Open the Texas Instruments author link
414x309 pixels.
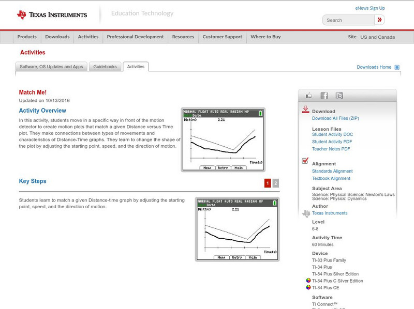point(330,213)
